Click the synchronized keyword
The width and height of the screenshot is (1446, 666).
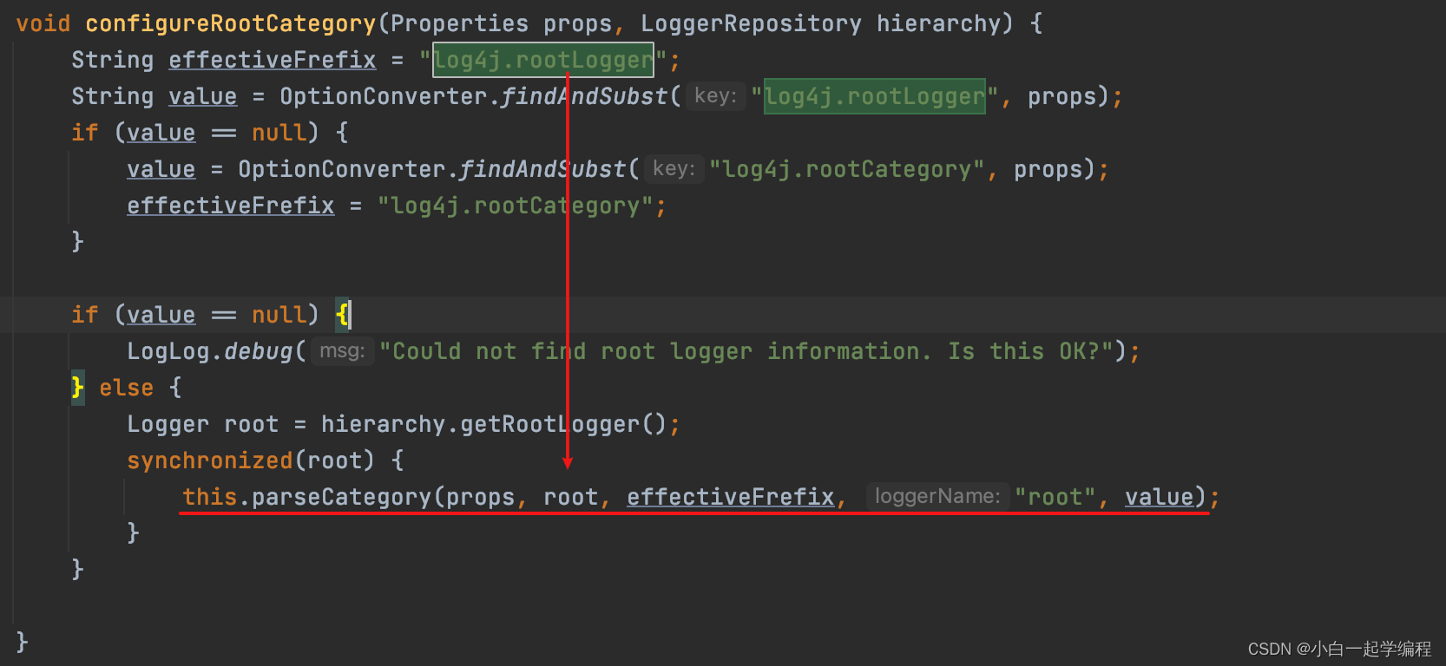tap(209, 460)
